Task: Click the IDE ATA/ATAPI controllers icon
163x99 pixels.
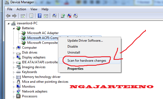Action: point(19,62)
